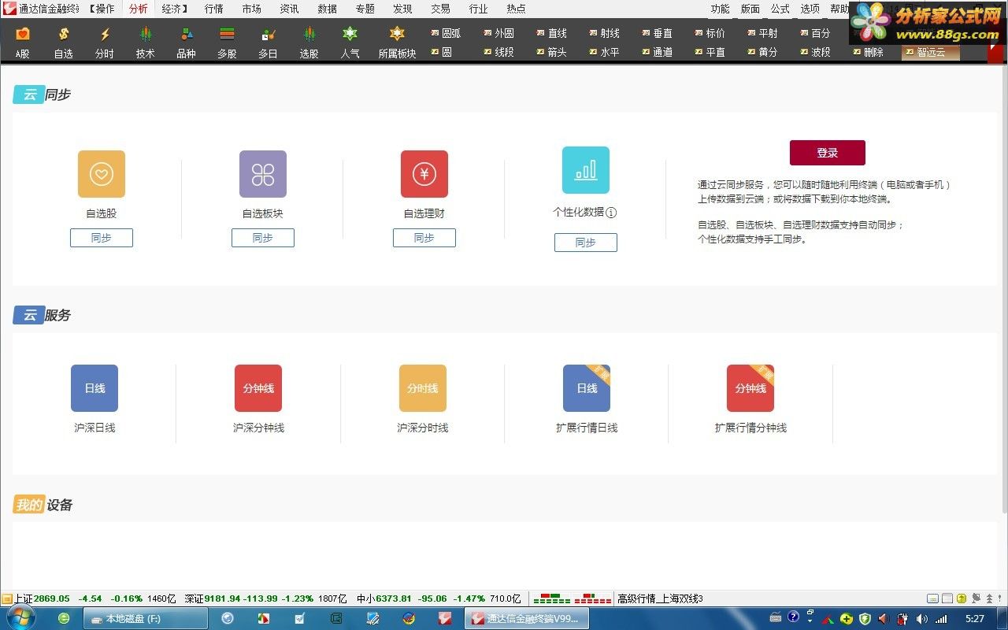Select the 平射 drawing tool
1008x630 pixels.
(x=762, y=33)
